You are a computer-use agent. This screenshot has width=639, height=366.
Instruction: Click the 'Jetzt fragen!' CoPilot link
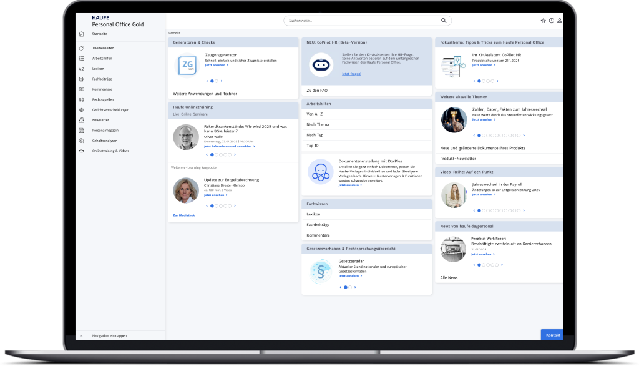(x=352, y=74)
